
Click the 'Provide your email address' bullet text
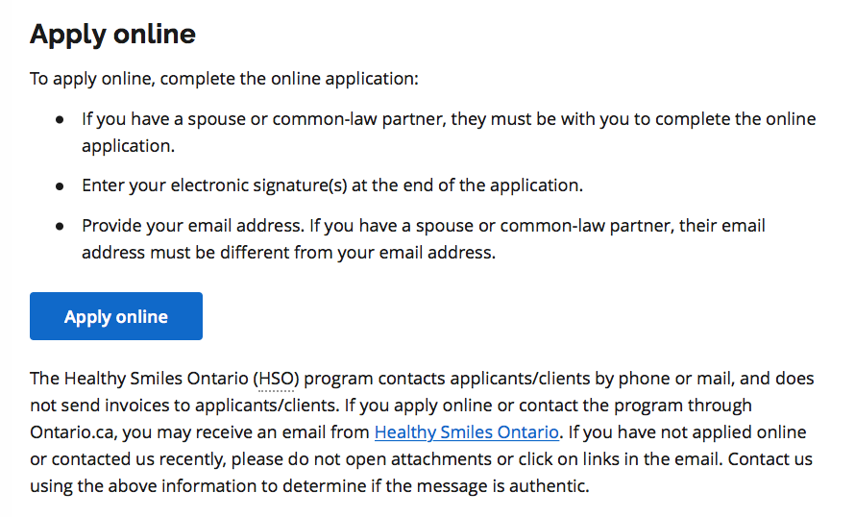coord(424,239)
